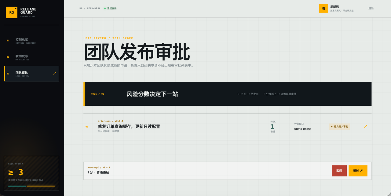The width and height of the screenshot is (391, 196).
Task: Click breadcrumb RG / LEAD-DESK
Action: coord(89,8)
